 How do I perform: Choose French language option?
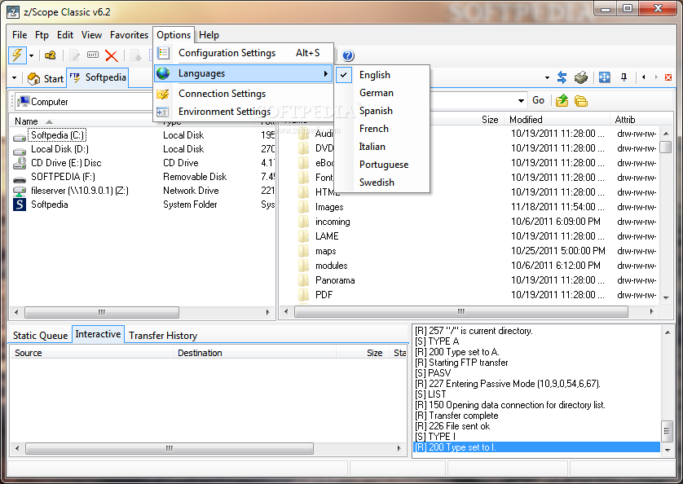pos(382,129)
